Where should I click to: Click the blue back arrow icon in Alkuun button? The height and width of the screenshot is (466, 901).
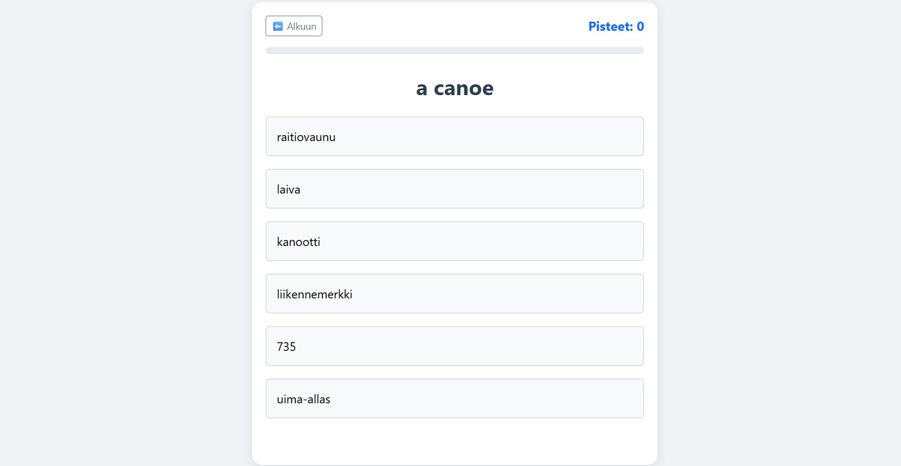(x=279, y=26)
